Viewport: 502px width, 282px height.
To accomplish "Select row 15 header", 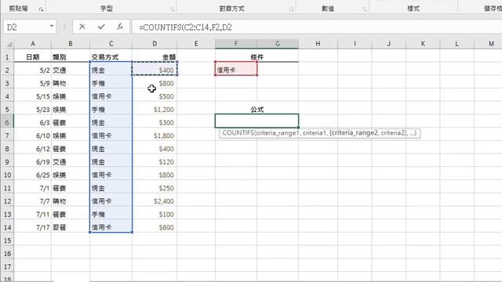I will (7, 240).
